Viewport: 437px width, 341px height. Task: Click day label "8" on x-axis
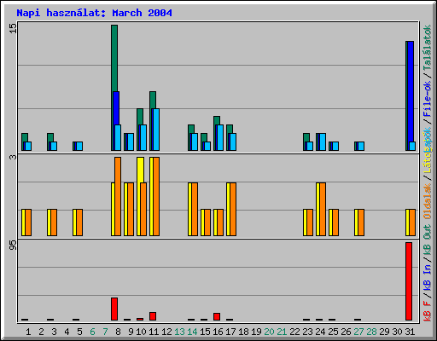tap(118, 332)
